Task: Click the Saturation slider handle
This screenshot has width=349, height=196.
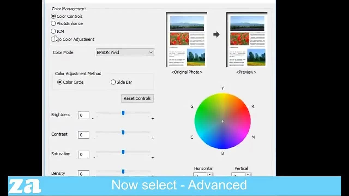Action: click(x=123, y=152)
